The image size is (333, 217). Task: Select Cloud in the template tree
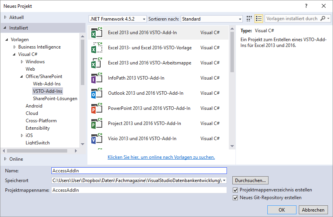32,113
